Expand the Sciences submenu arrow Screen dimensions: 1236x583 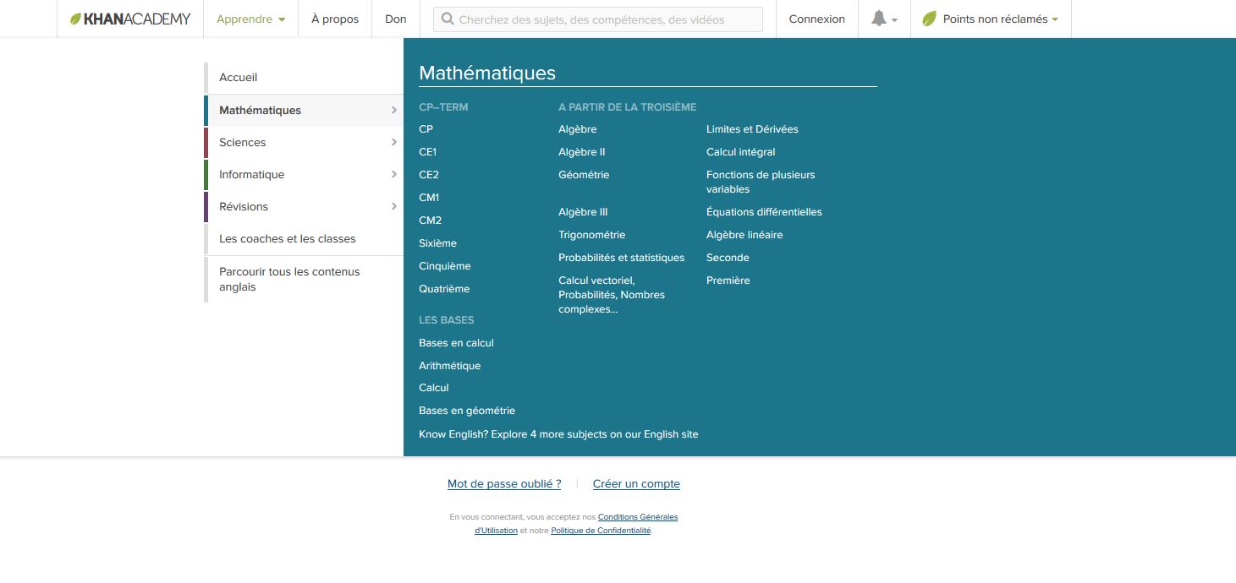point(393,142)
